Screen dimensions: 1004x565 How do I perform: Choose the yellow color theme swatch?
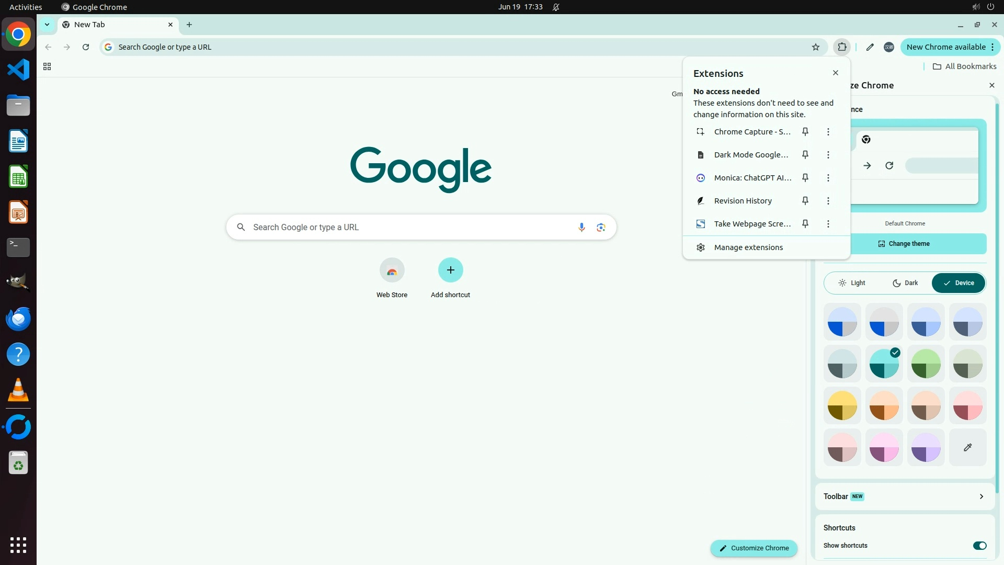click(842, 405)
